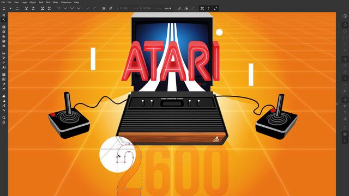Open the Help menu
The height and width of the screenshot is (196, 349).
76,2
